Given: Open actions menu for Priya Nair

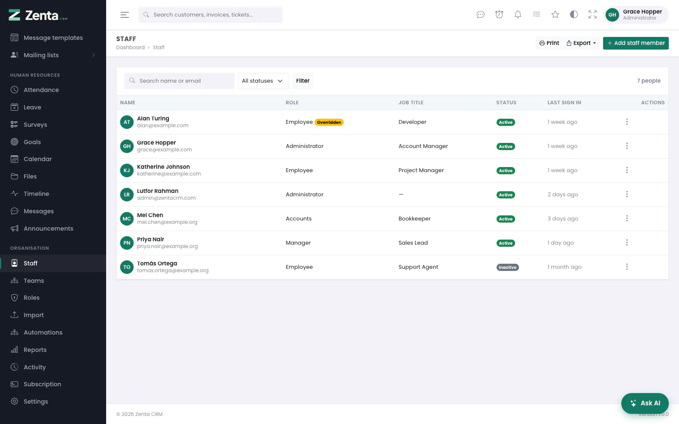Looking at the screenshot, I should (x=627, y=243).
